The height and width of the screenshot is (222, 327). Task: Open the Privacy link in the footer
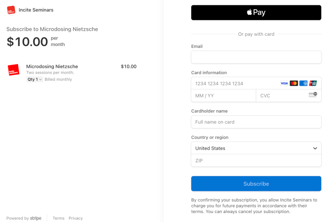(x=76, y=218)
